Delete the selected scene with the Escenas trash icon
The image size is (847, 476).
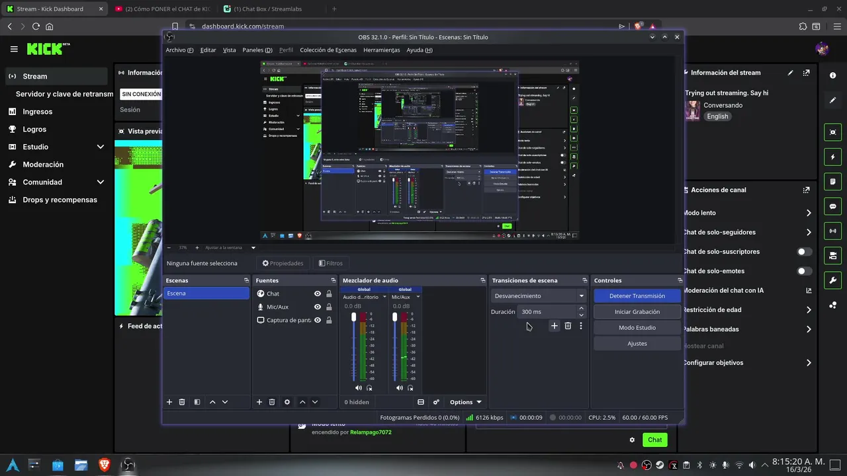tap(182, 402)
